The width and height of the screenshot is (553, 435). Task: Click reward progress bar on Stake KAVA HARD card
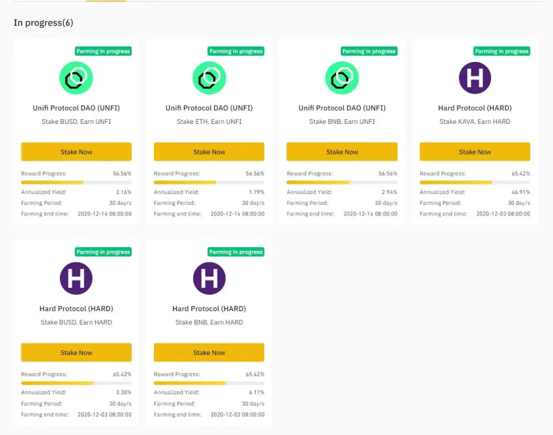click(x=475, y=183)
